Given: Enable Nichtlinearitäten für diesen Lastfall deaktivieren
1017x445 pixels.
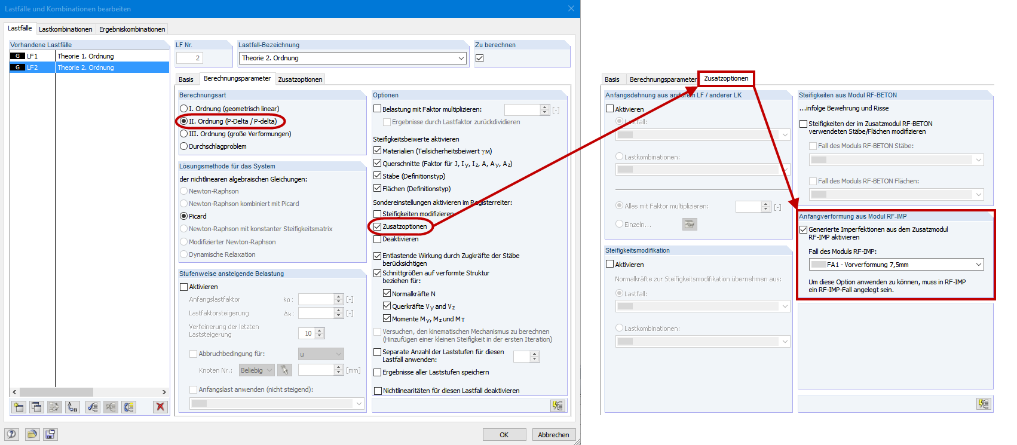Looking at the screenshot, I should tap(377, 391).
